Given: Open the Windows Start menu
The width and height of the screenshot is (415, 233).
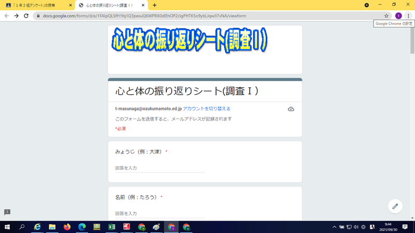Looking at the screenshot, I should [7, 227].
